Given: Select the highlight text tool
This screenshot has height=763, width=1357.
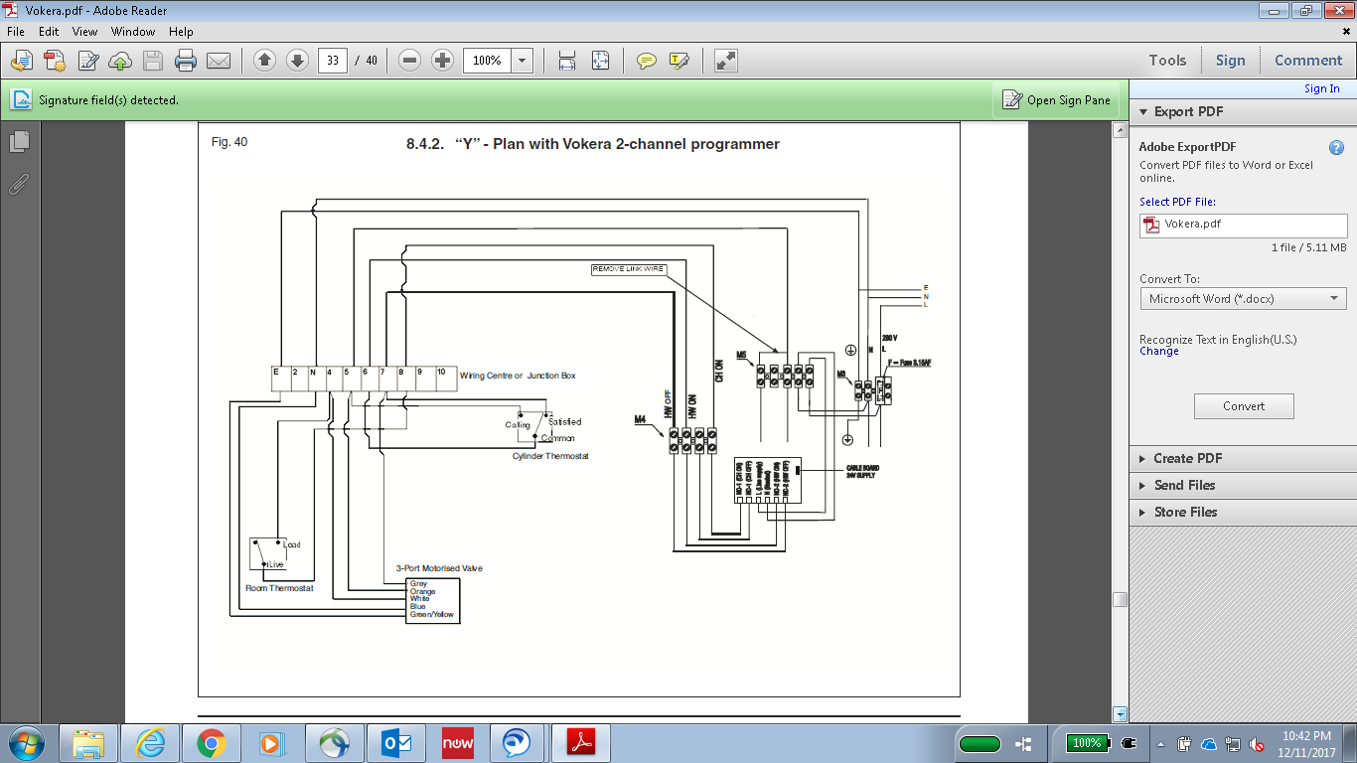Looking at the screenshot, I should click(x=679, y=61).
